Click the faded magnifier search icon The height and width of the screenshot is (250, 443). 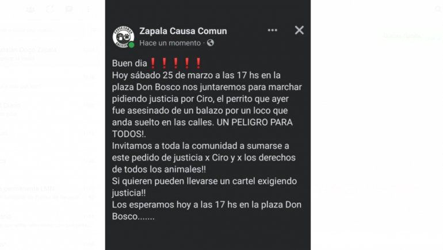pyautogui.click(x=438, y=9)
